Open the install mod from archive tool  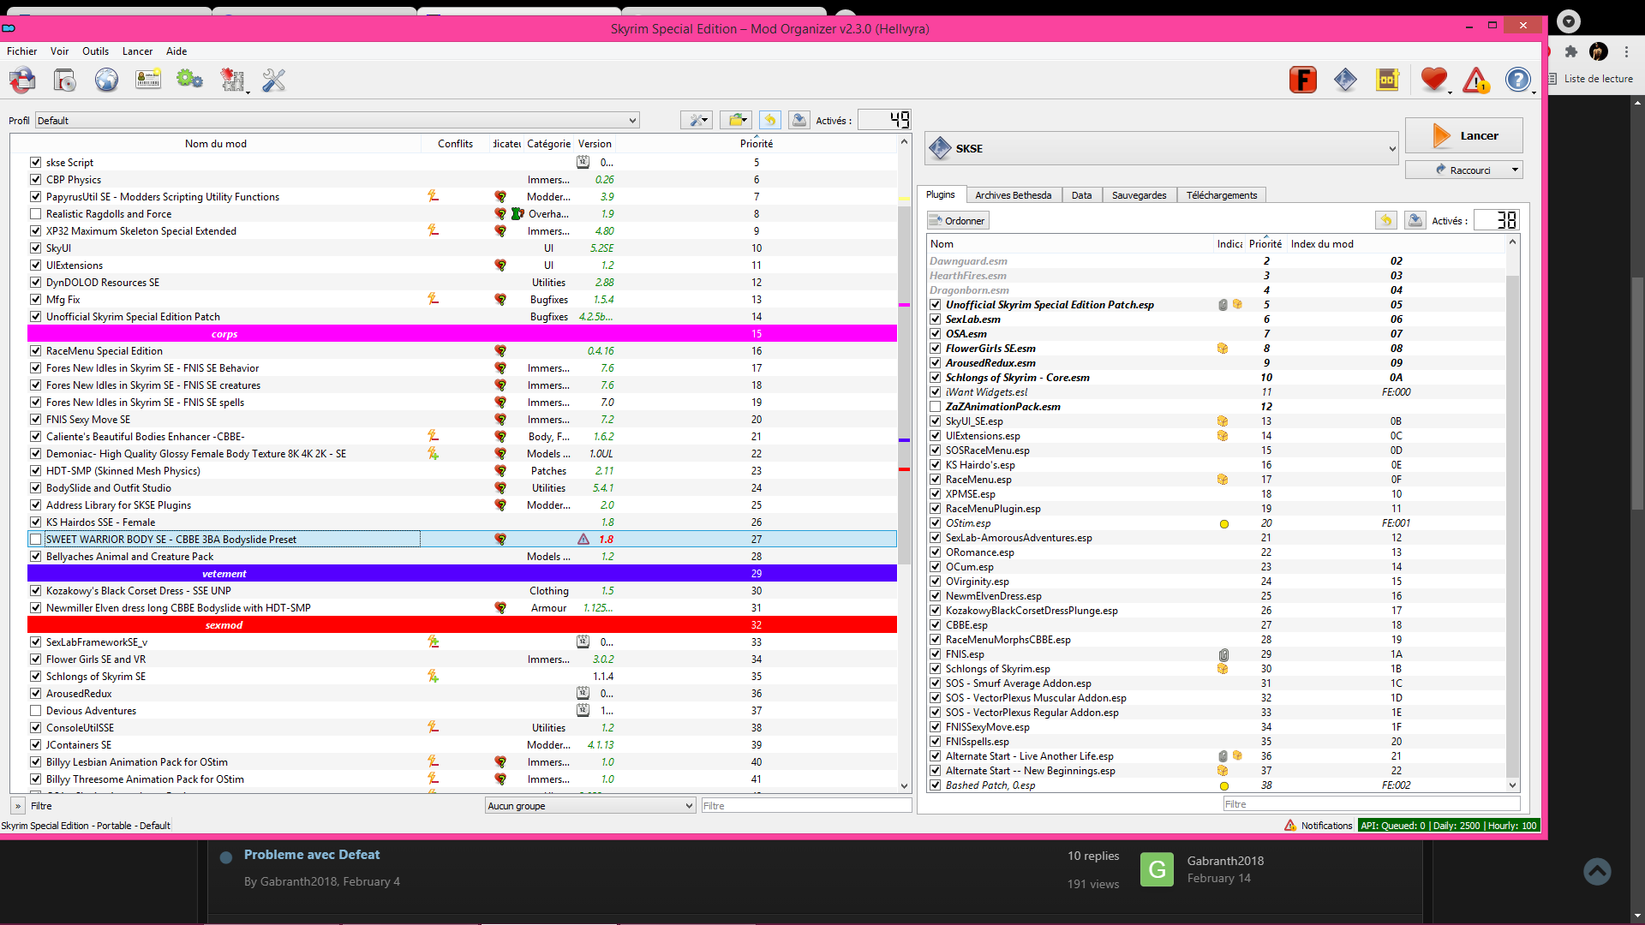(64, 81)
